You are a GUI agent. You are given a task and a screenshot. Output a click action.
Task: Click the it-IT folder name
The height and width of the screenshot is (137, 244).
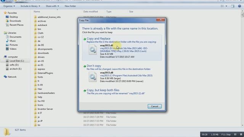coord(40,113)
